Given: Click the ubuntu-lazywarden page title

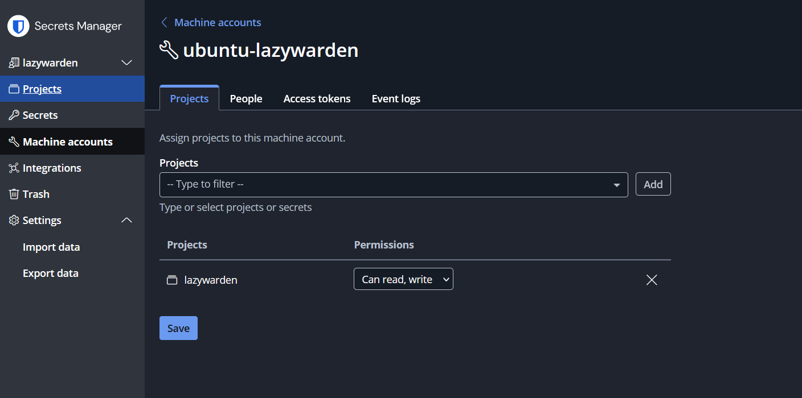Looking at the screenshot, I should point(271,50).
